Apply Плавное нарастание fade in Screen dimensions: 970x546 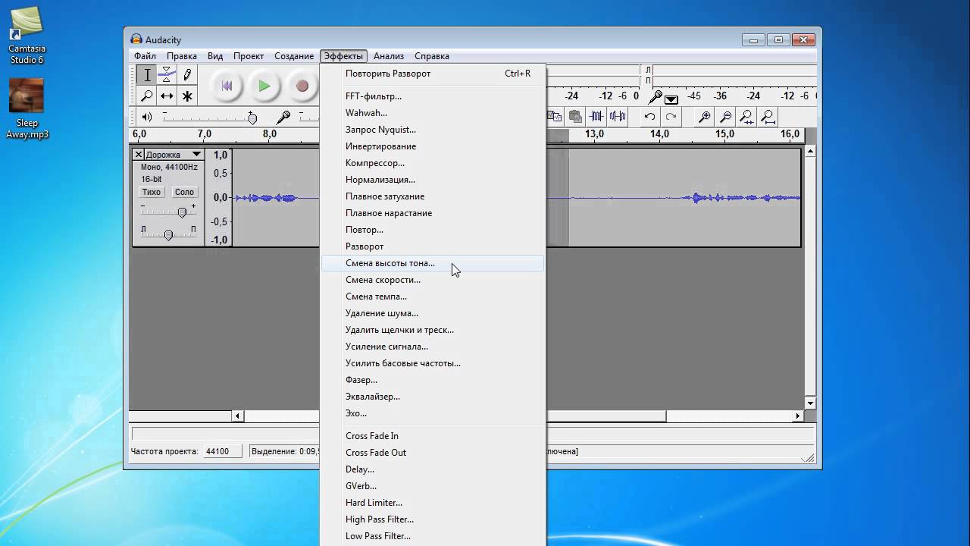point(433,213)
